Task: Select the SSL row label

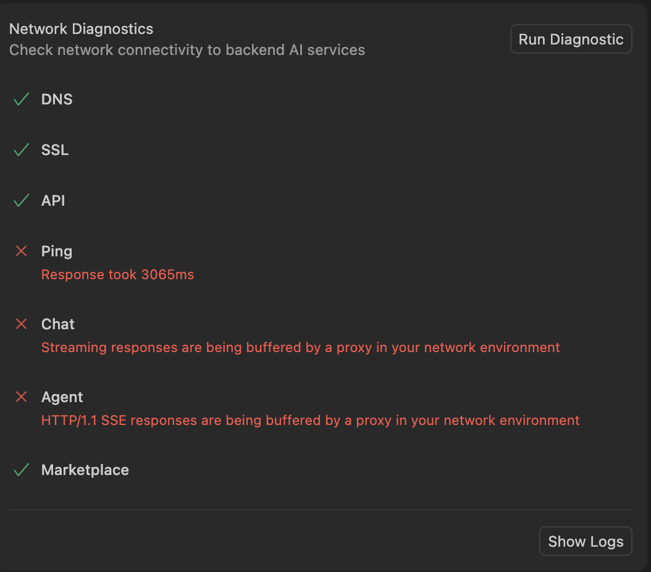Action: point(55,150)
